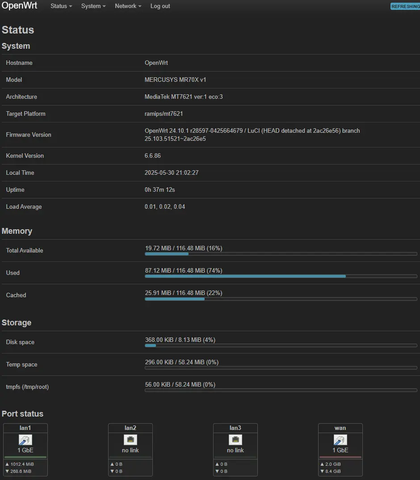Click the lan1 port connected icon
Image resolution: width=420 pixels, height=480 pixels.
click(x=25, y=440)
